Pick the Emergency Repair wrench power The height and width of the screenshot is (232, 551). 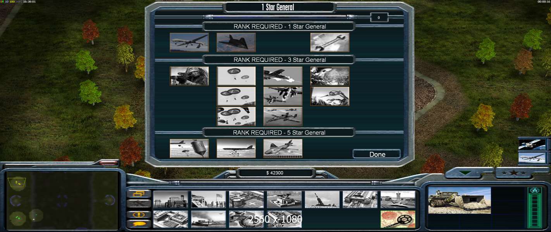(x=330, y=42)
